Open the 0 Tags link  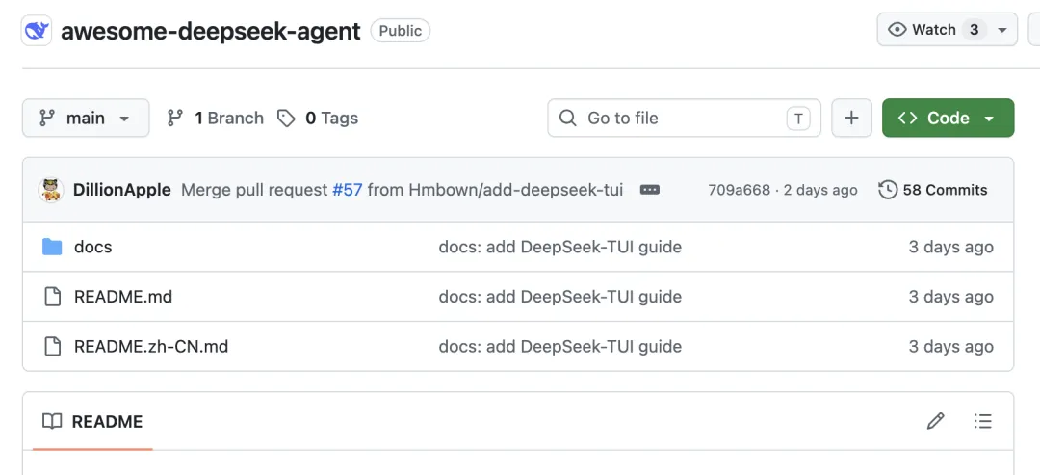tap(317, 119)
